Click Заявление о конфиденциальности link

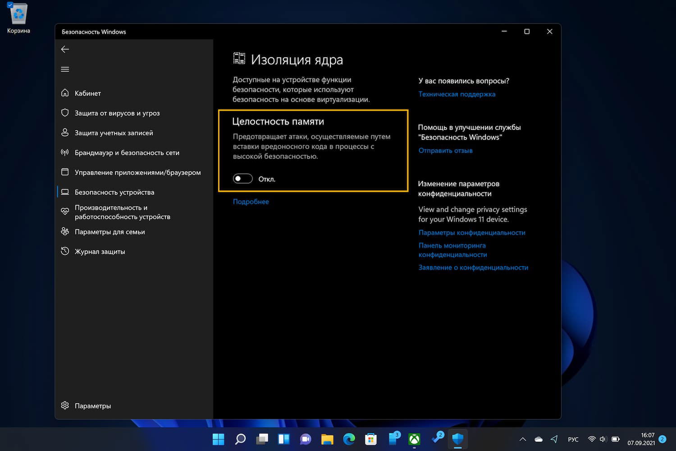(x=473, y=267)
